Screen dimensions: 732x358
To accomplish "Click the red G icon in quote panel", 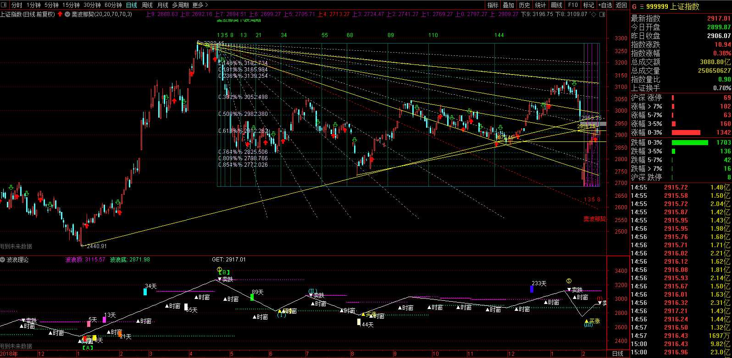I will [634, 6].
